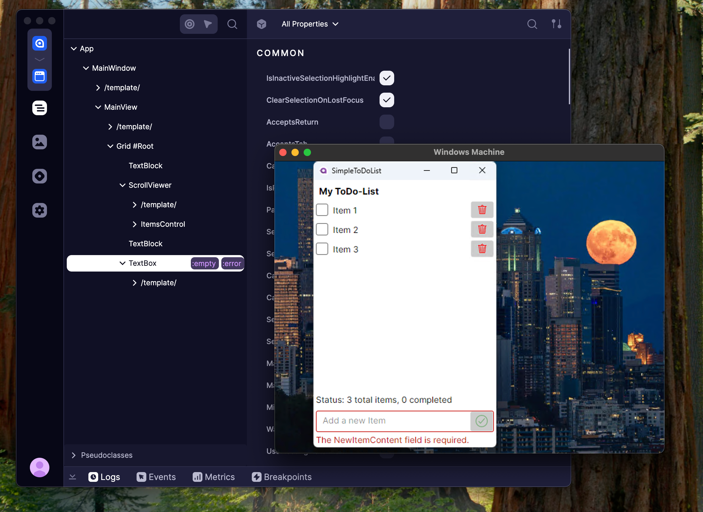This screenshot has height=512, width=703.
Task: Switch to the Breakpoints tab
Action: [x=281, y=477]
